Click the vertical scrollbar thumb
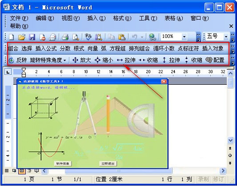Image resolution: width=237 pixels, height=186 pixels. pos(230,83)
